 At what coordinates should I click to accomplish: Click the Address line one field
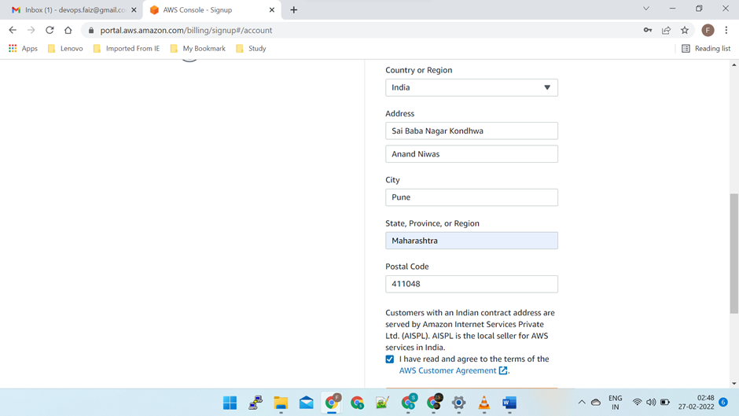tap(471, 131)
